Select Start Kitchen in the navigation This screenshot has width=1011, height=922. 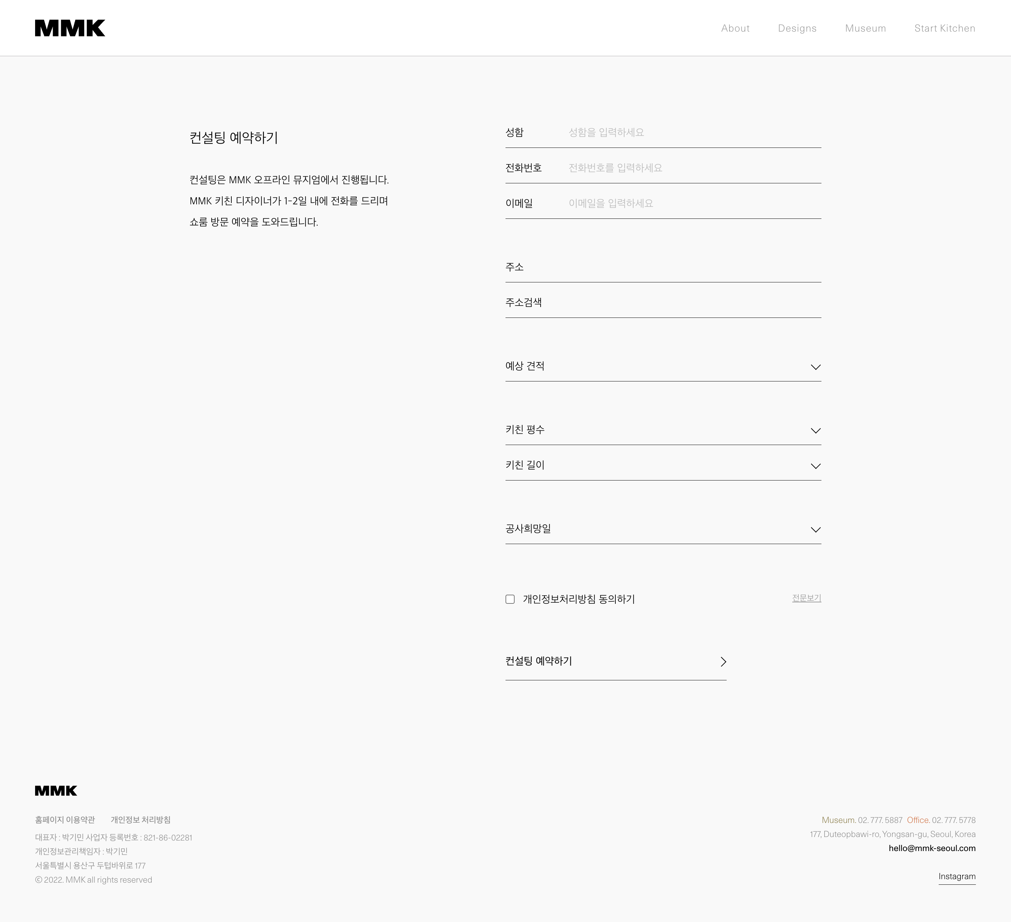click(x=944, y=28)
